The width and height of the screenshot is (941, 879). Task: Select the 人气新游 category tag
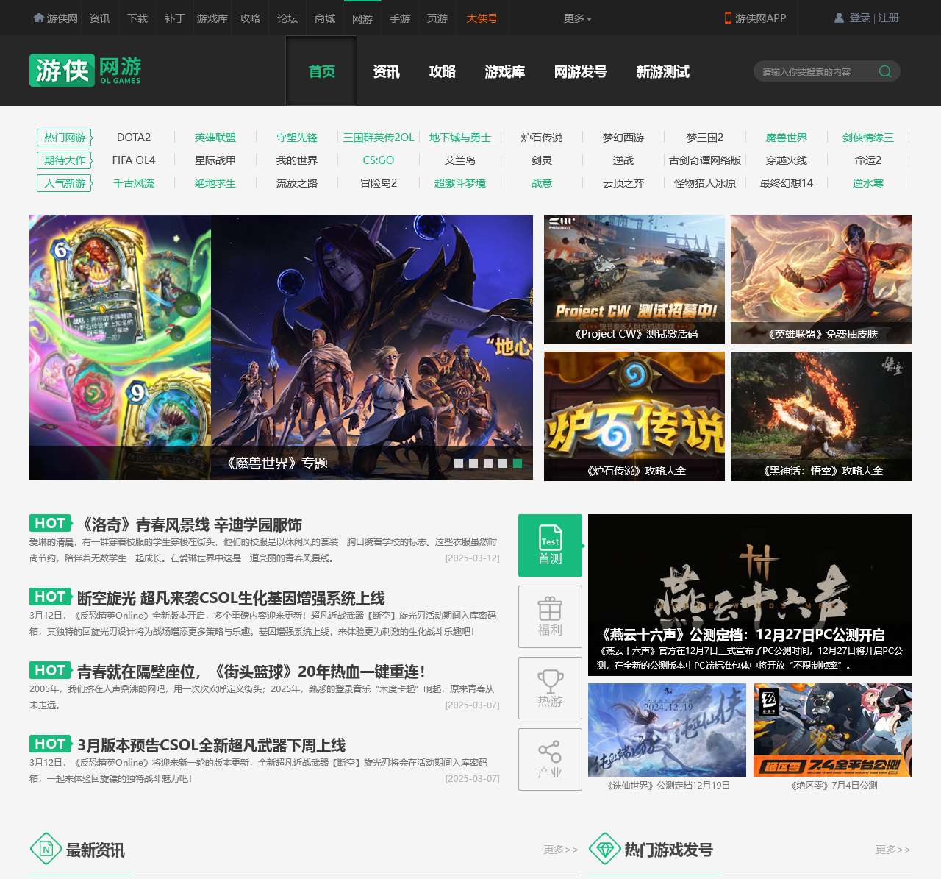click(65, 183)
